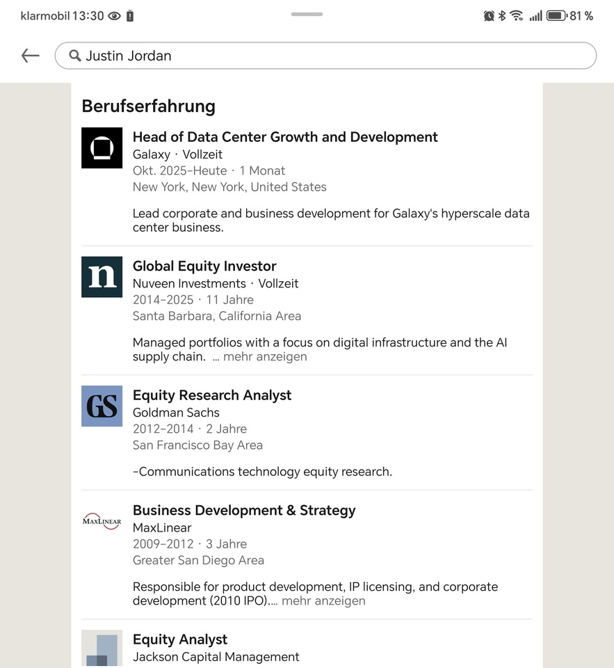Tap the Wi-Fi status icon
Viewport: 614px width, 668px height.
pos(516,16)
